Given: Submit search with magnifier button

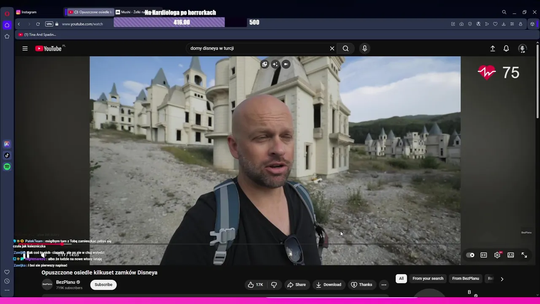Looking at the screenshot, I should pyautogui.click(x=346, y=49).
